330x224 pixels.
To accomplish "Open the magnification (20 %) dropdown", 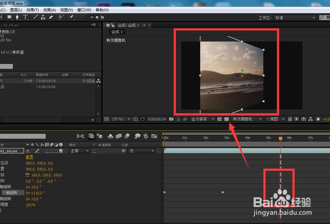I will 121,119.
